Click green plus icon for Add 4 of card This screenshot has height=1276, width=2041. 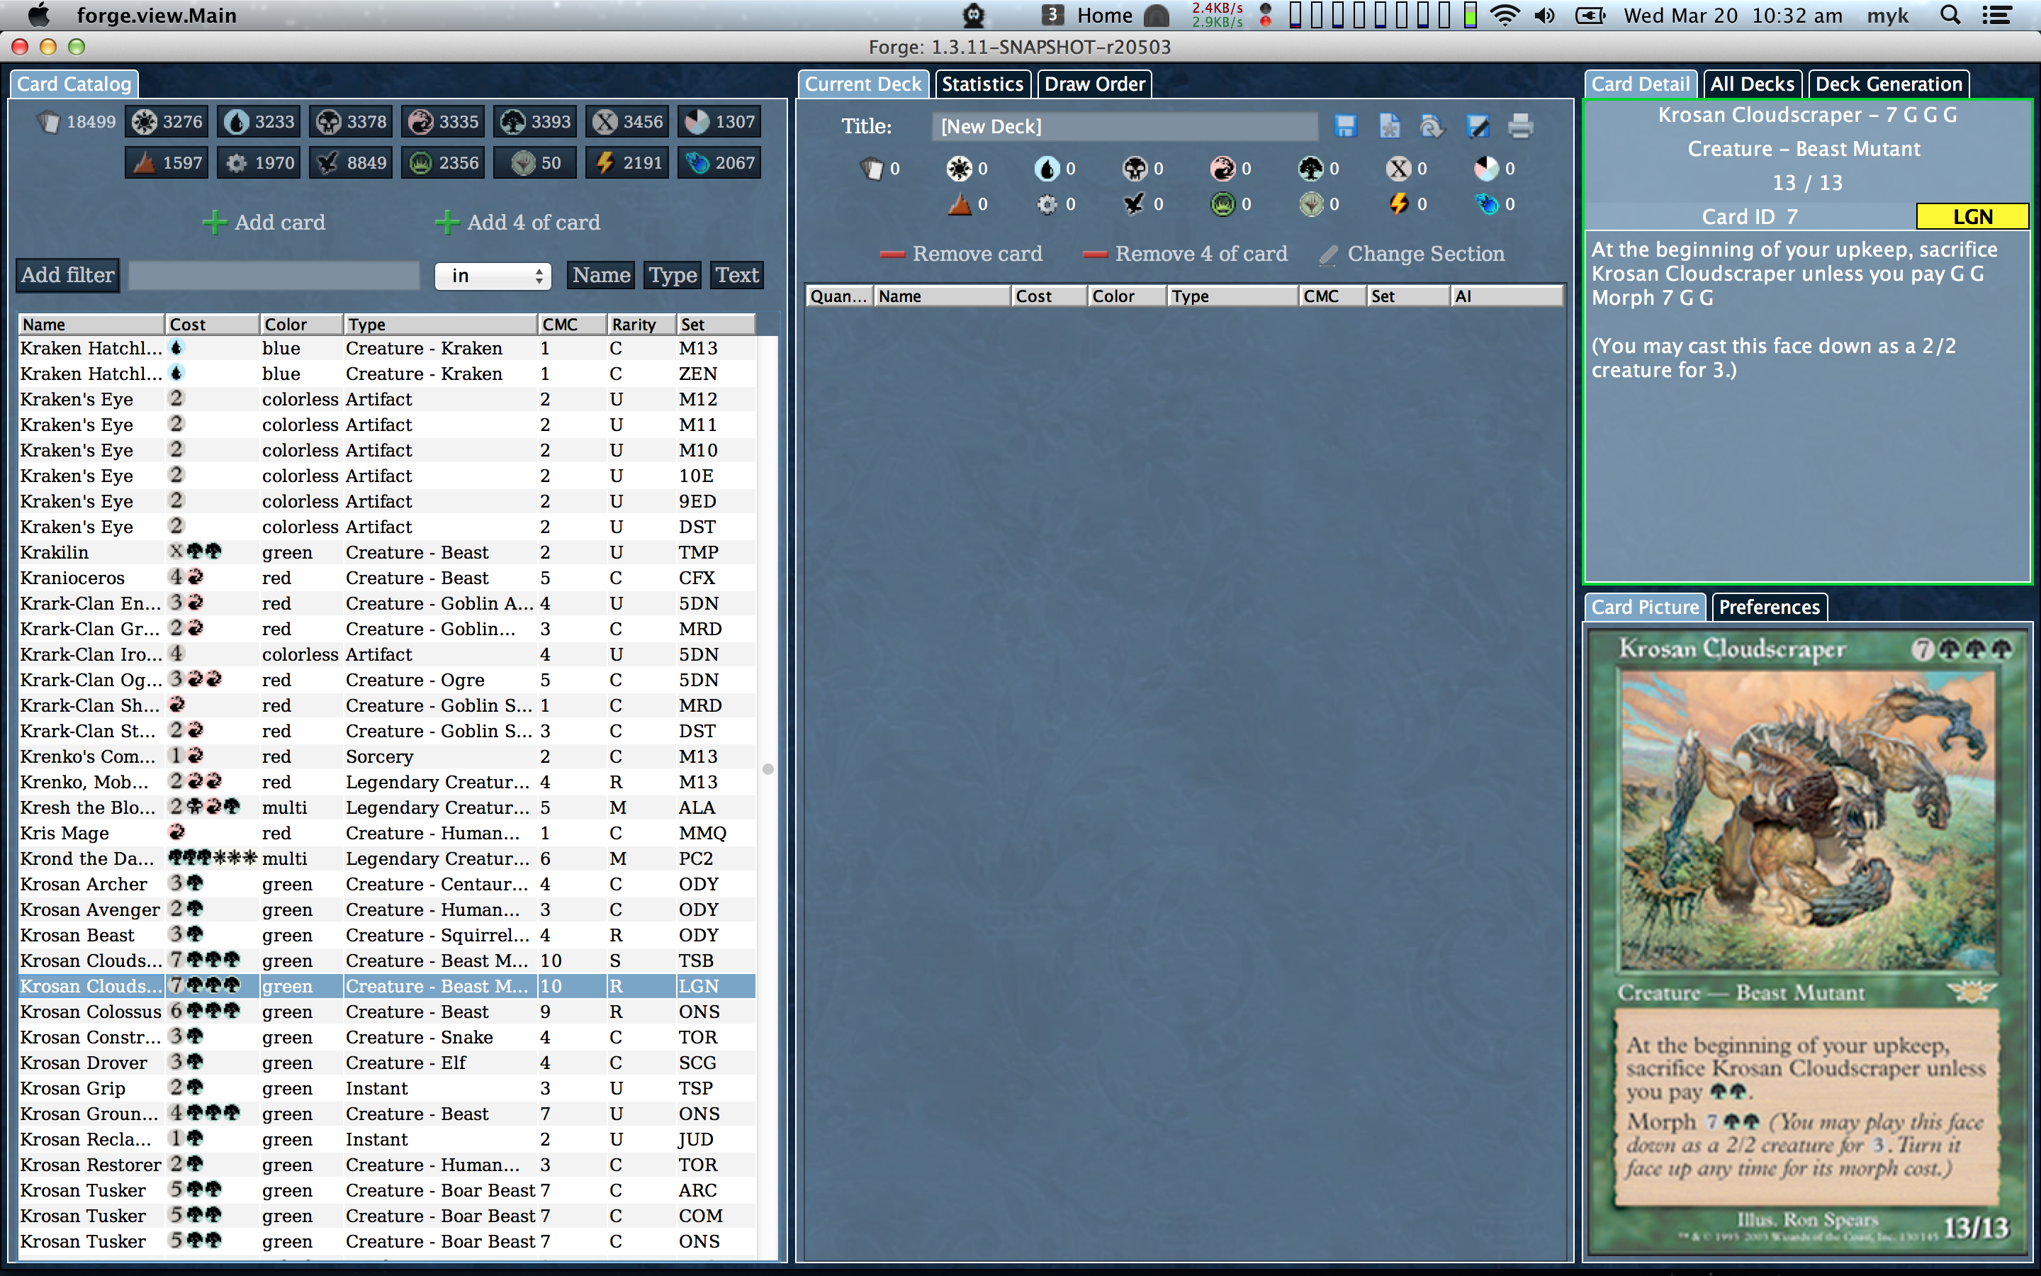click(447, 223)
